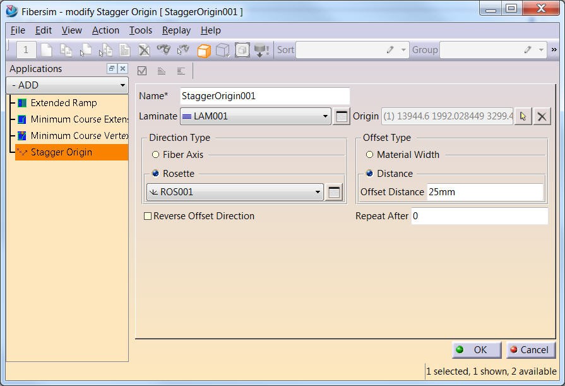Select the wireframe cube toolbar icon
Image resolution: width=565 pixels, height=386 pixels.
[223, 50]
